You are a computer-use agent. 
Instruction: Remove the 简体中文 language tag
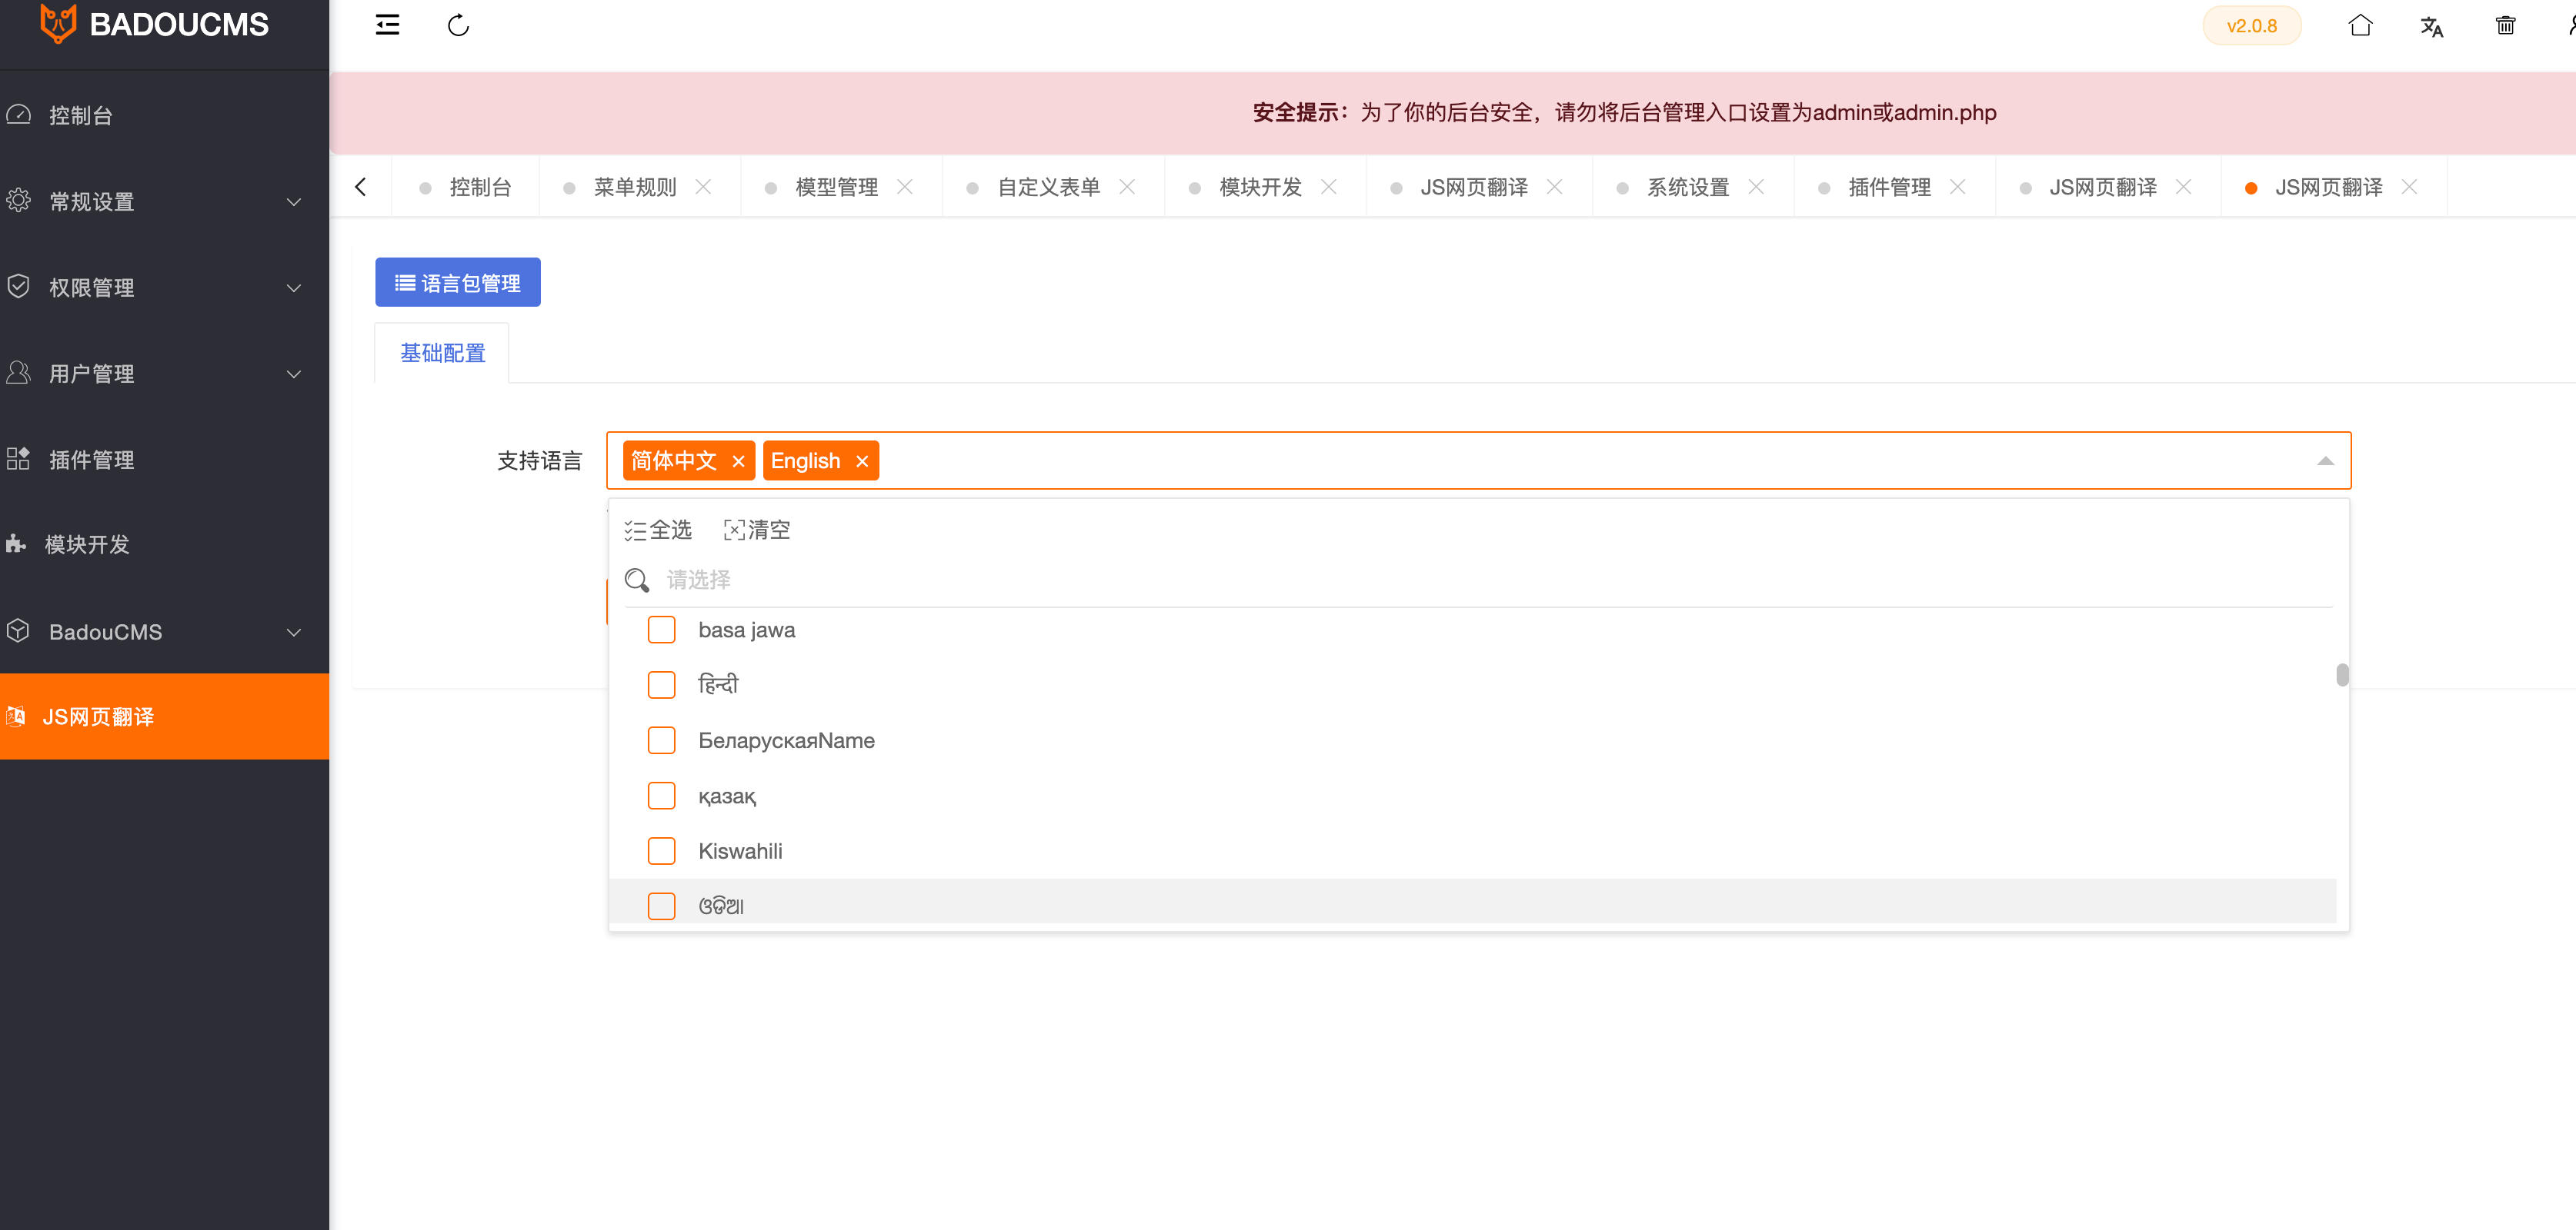tap(738, 460)
